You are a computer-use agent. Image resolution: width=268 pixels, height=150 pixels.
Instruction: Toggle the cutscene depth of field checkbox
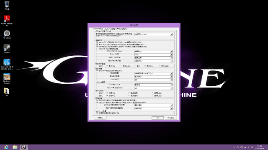click(97, 113)
